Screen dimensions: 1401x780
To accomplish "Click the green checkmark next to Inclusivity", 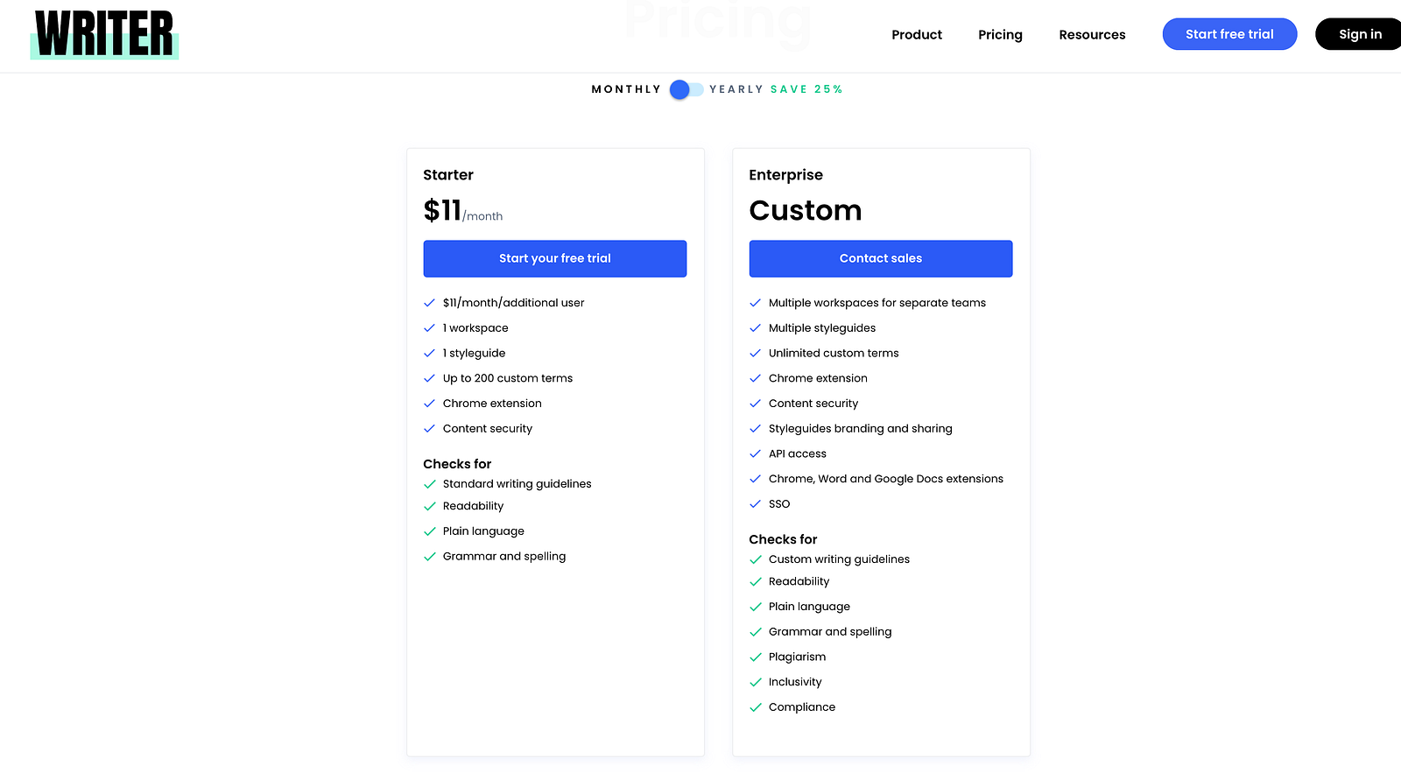I will (756, 683).
